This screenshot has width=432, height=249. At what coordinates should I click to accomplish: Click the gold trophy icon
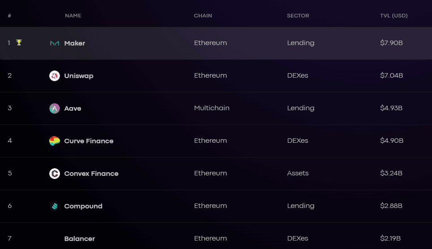coord(19,42)
